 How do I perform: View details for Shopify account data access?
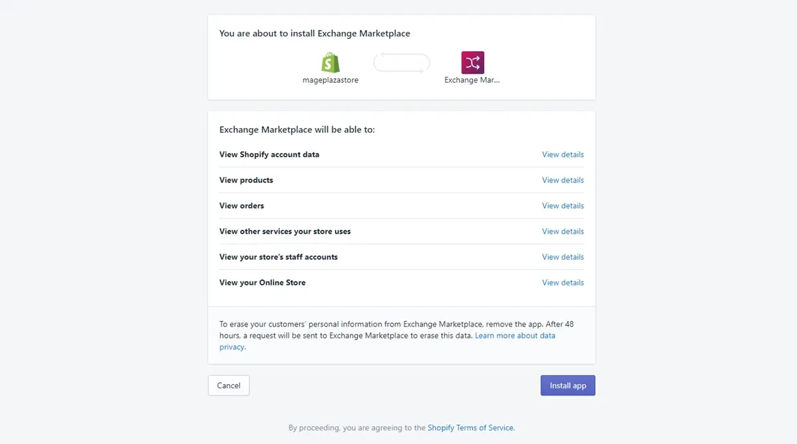coord(563,154)
